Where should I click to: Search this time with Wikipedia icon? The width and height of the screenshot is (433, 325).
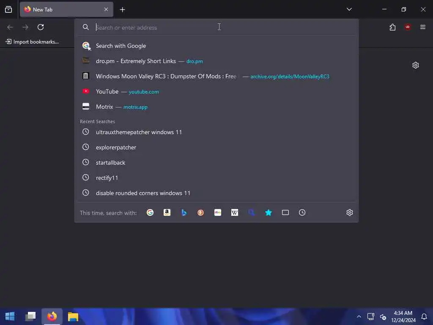[234, 212]
